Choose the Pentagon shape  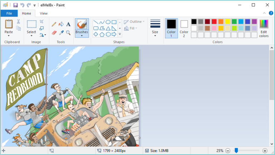pyautogui.click(x=102, y=34)
